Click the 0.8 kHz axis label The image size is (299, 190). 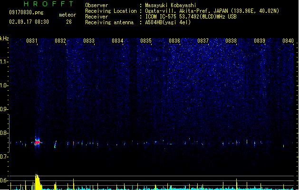coord(4,133)
